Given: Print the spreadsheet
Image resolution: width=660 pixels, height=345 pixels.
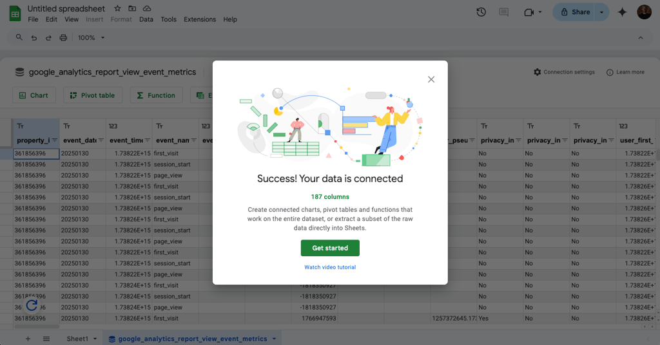Looking at the screenshot, I should coord(63,38).
